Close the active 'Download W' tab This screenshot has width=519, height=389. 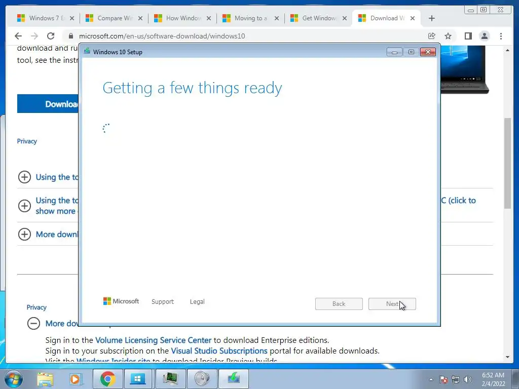click(413, 18)
